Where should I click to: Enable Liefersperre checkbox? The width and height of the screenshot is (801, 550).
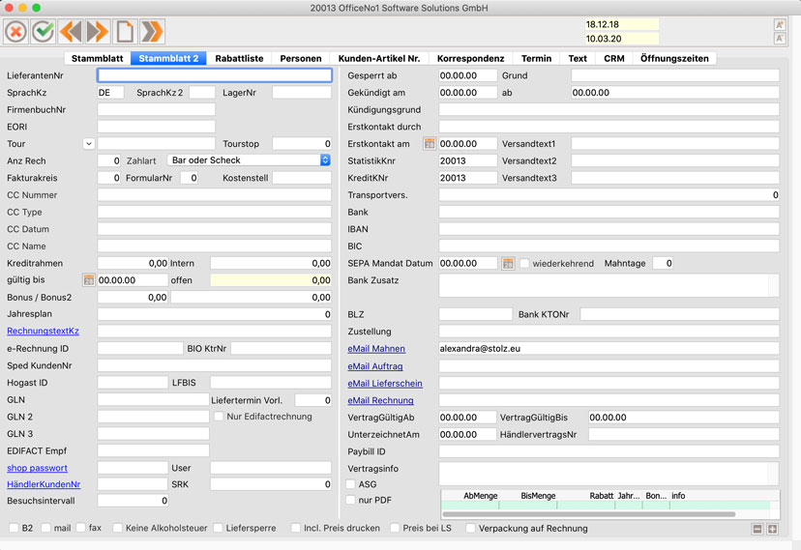tap(218, 528)
